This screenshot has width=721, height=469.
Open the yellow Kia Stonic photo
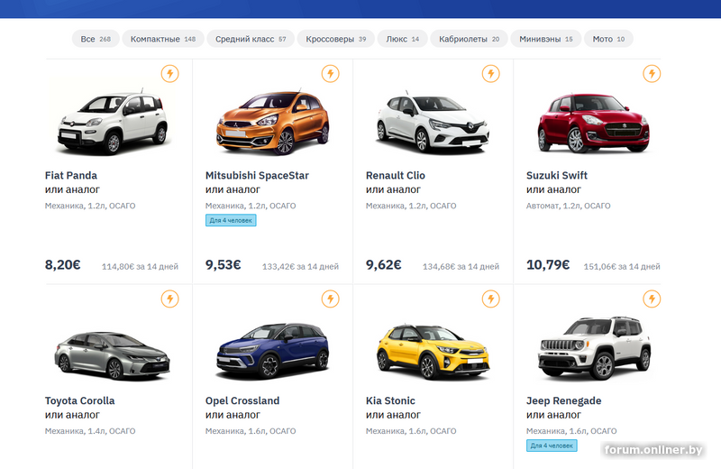pos(433,352)
